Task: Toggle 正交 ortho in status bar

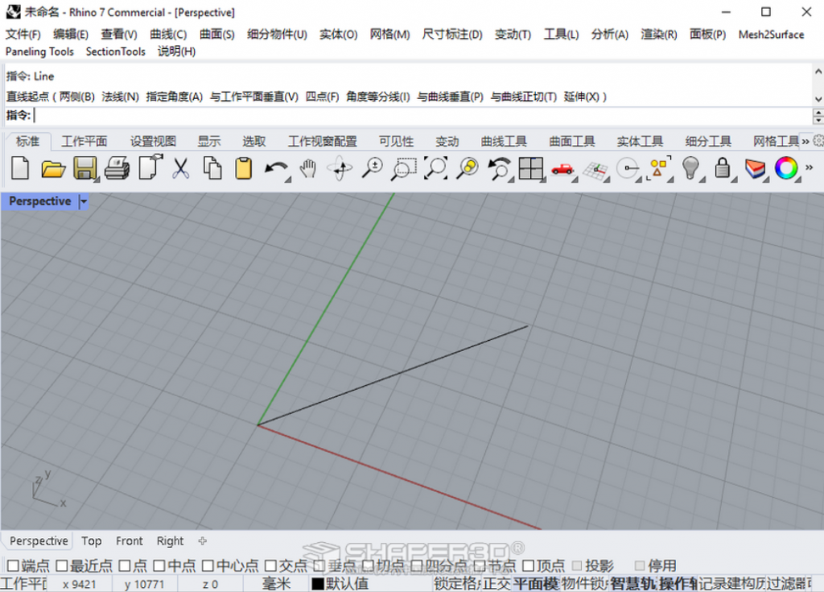Action: tap(496, 584)
